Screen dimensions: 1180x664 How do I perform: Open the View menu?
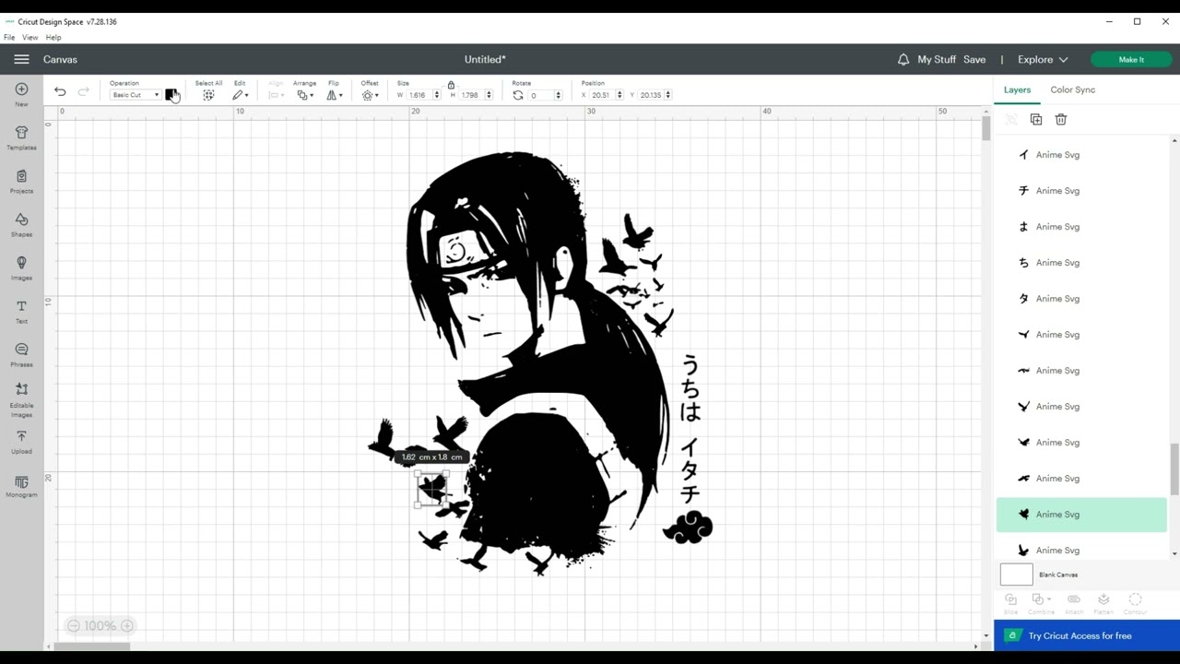point(30,38)
